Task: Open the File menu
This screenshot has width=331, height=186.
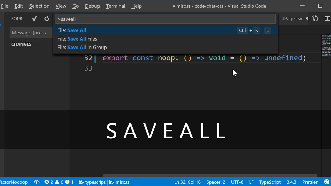Action: click(x=4, y=6)
